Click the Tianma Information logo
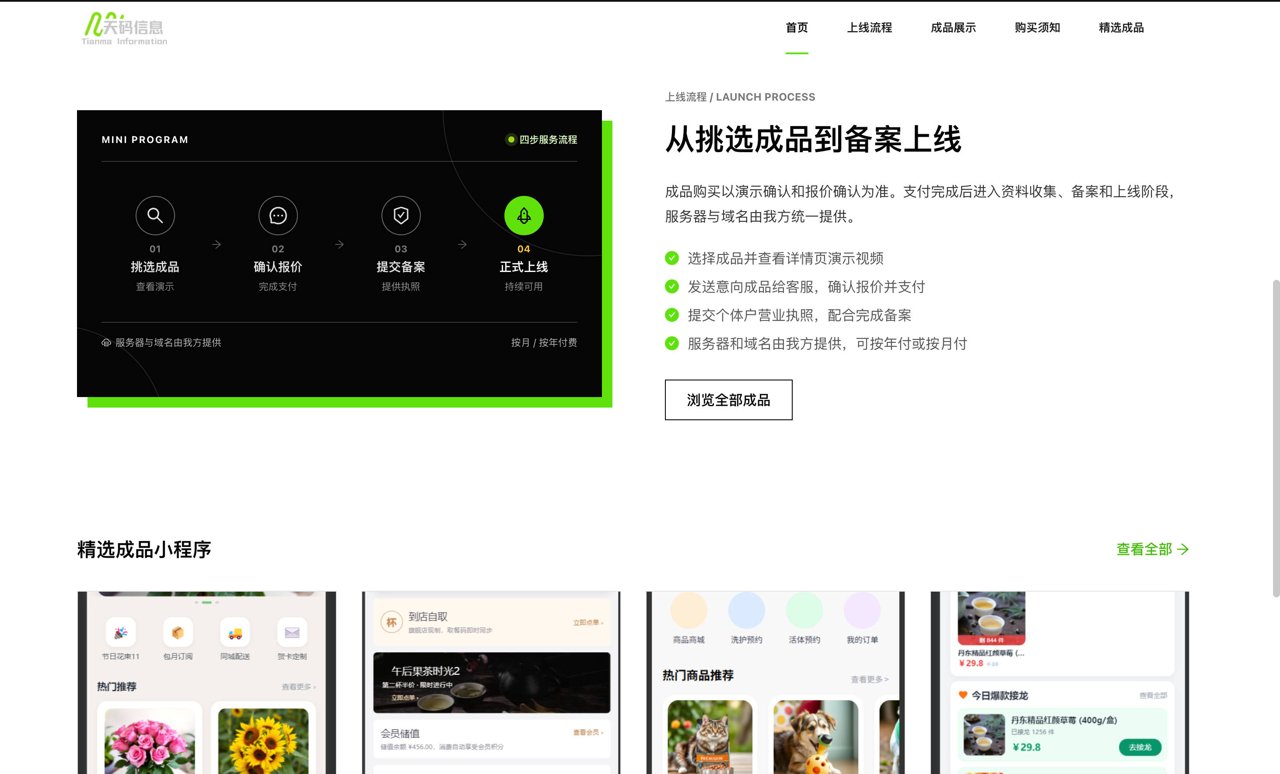Viewport: 1280px width, 774px height. [124, 28]
